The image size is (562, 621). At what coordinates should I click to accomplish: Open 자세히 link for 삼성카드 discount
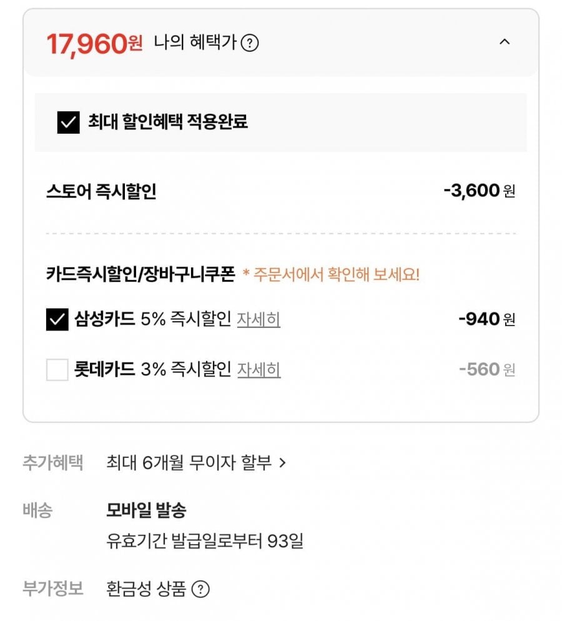pyautogui.click(x=259, y=320)
